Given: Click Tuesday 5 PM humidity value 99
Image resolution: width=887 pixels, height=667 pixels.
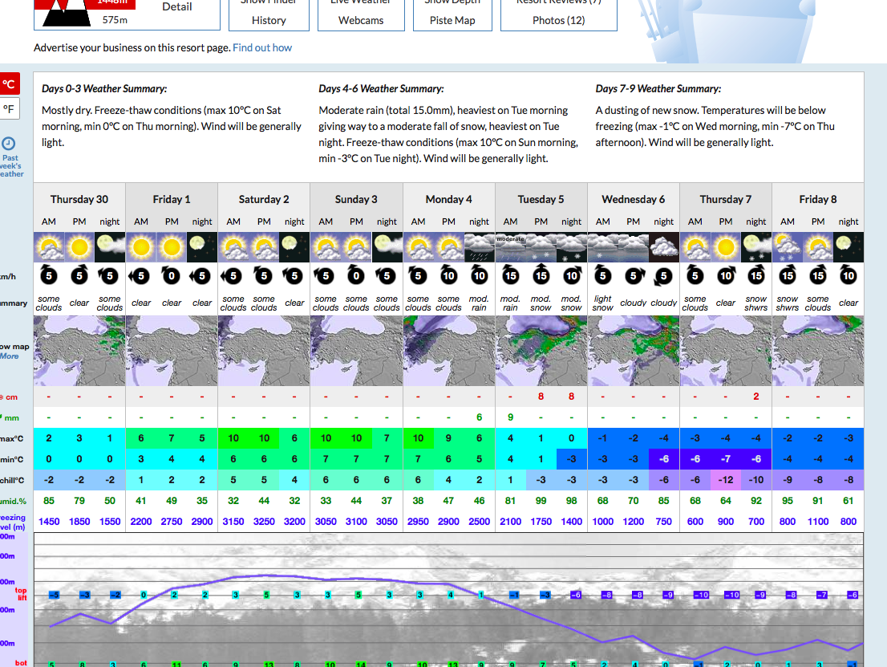Looking at the screenshot, I should (541, 501).
